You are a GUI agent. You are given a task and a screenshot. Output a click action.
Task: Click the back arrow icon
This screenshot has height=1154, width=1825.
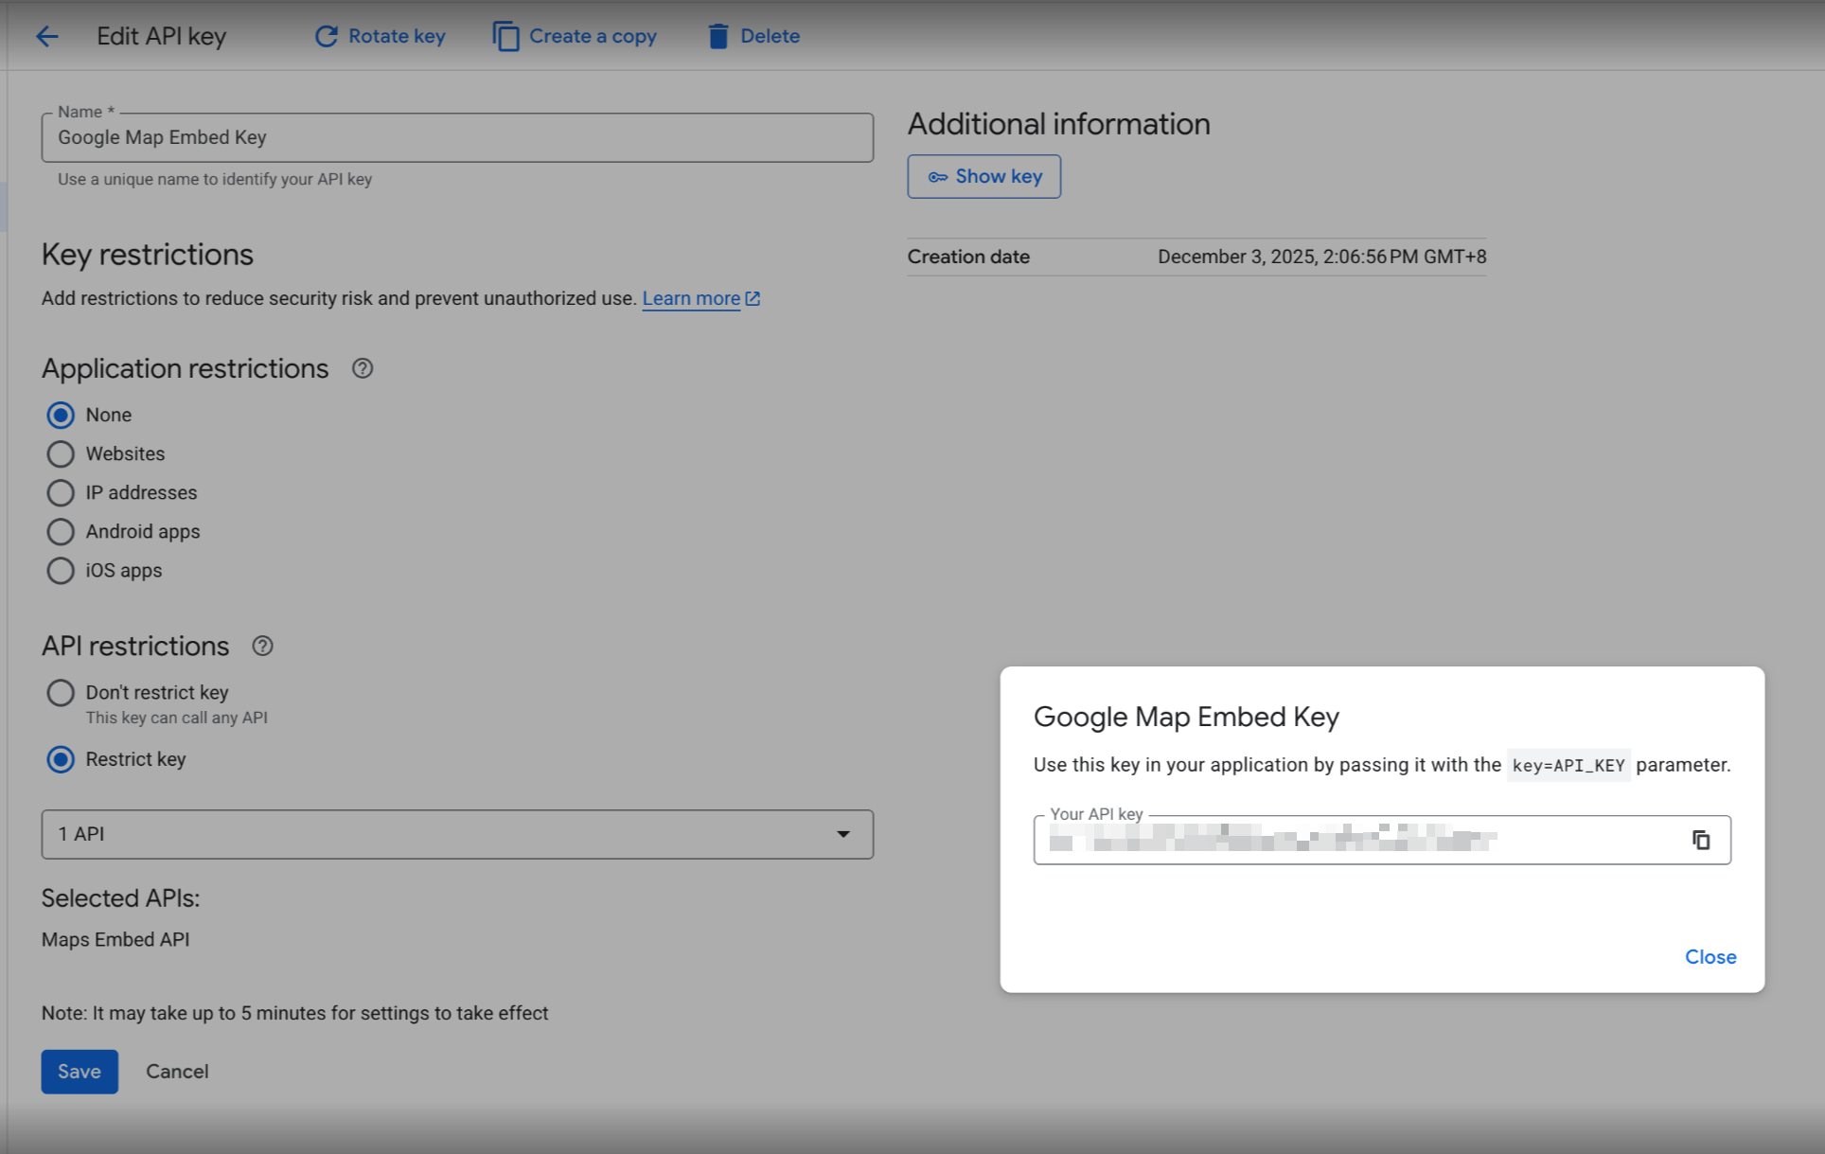click(46, 36)
